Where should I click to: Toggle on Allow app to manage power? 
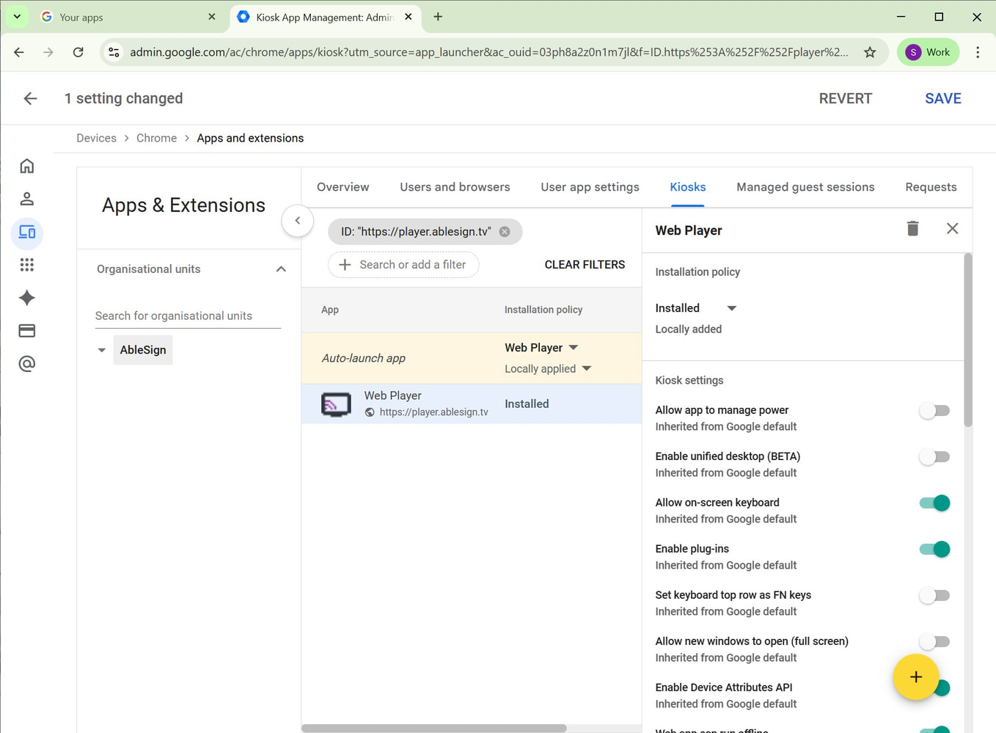[x=934, y=410]
